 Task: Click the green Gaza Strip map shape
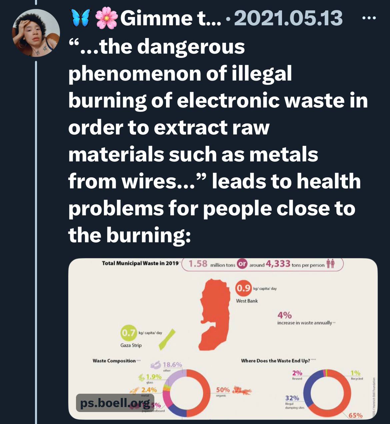[167, 339]
